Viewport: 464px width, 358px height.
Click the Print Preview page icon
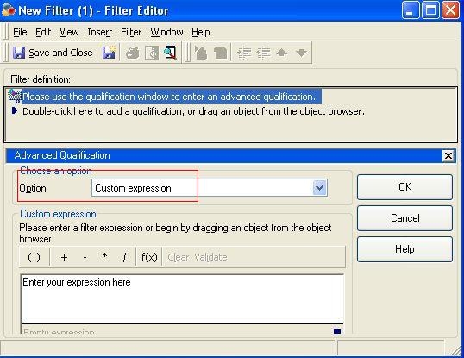(x=152, y=53)
